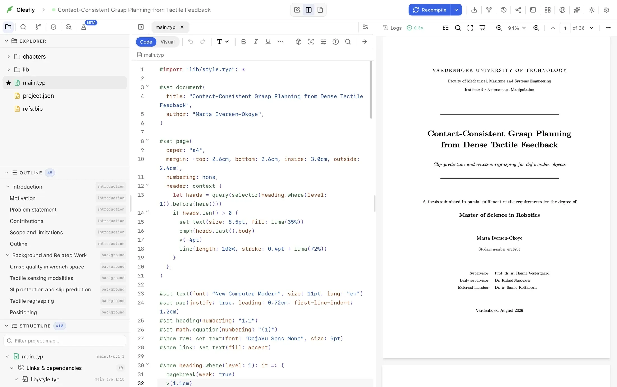
Task: Open refs.bib file
Action: point(65,109)
